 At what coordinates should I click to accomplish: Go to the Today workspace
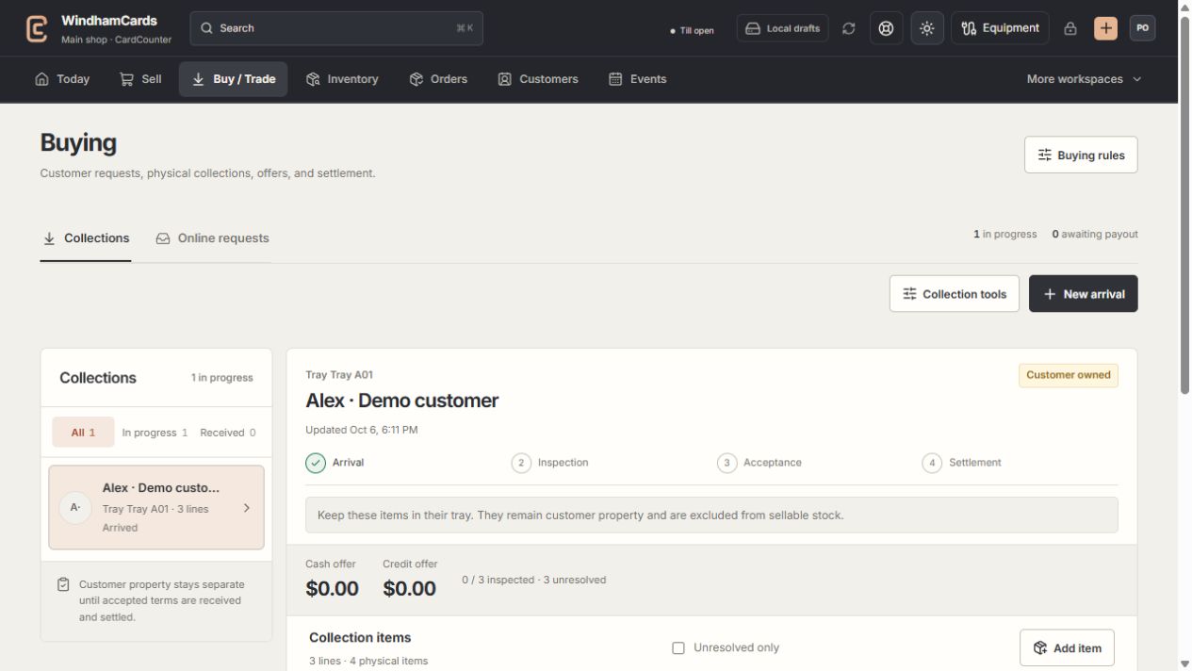click(x=62, y=79)
